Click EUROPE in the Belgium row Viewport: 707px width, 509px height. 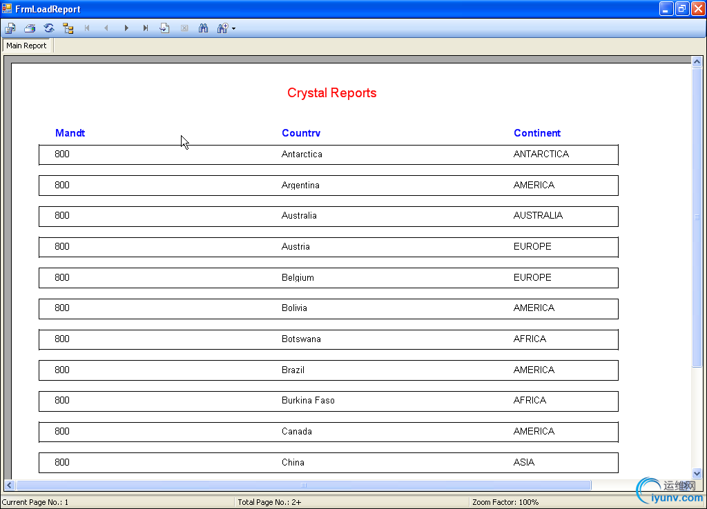[x=532, y=277]
